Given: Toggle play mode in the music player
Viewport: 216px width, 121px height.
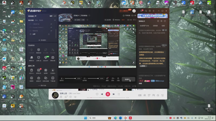Looking at the screenshot, I should [119, 94].
